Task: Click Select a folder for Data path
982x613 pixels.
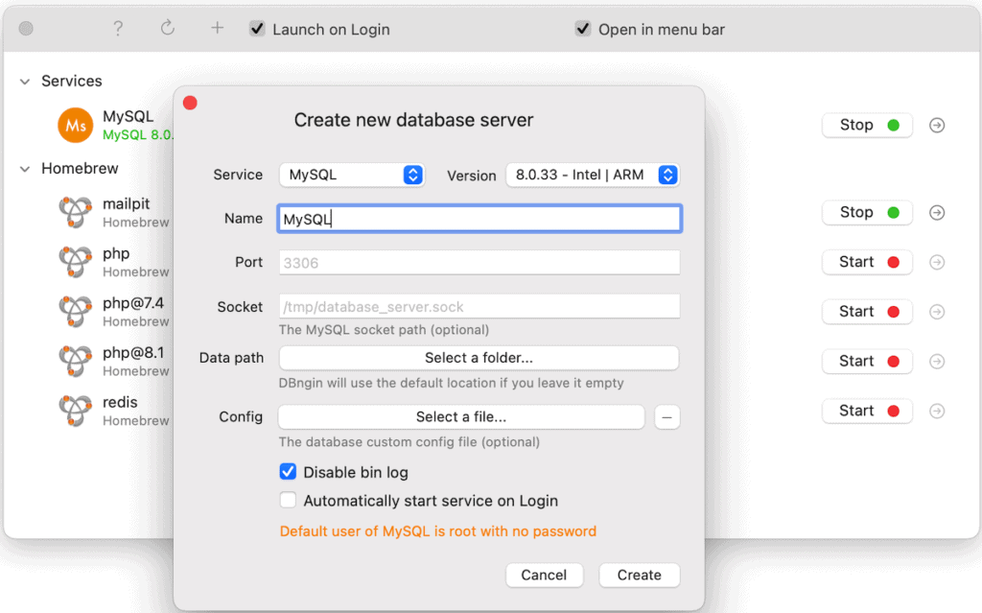Action: (x=479, y=358)
